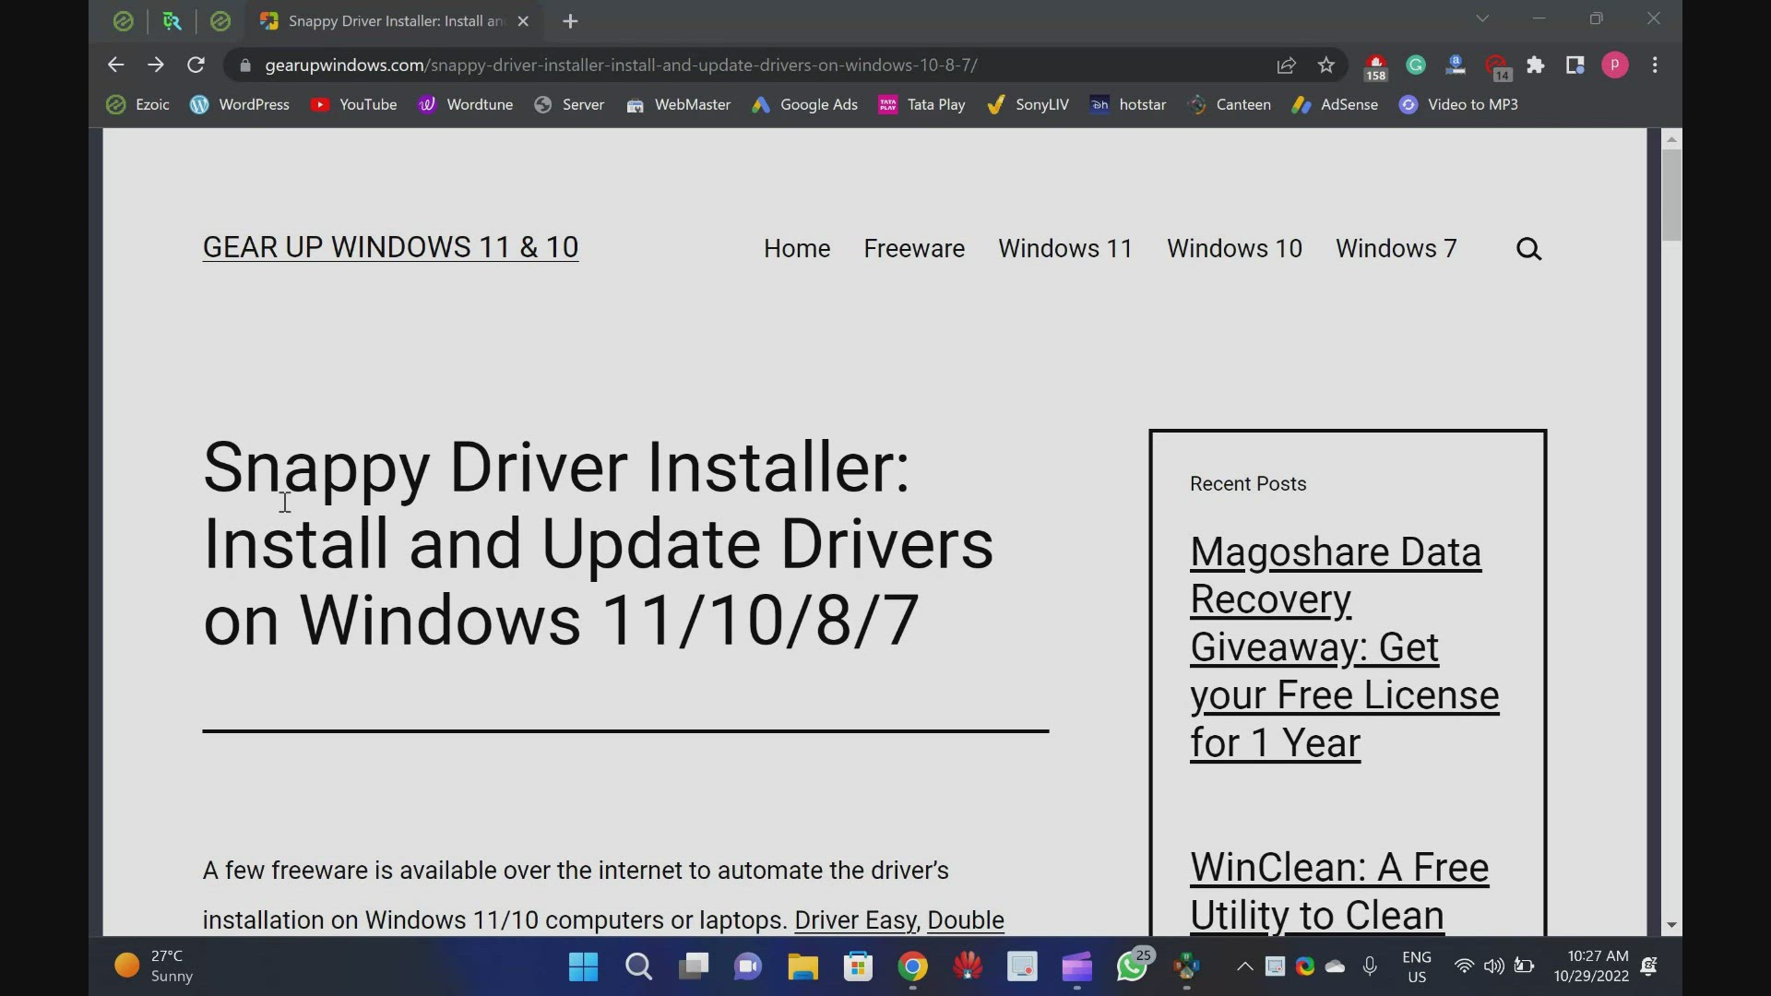Bookmark this page with the star icon
Screen dimensions: 1771x996
(x=1326, y=65)
